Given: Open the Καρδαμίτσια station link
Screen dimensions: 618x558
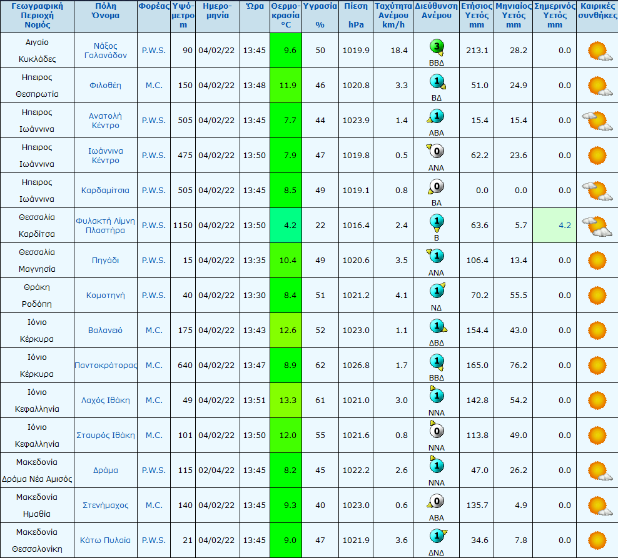Looking at the screenshot, I should [x=105, y=190].
